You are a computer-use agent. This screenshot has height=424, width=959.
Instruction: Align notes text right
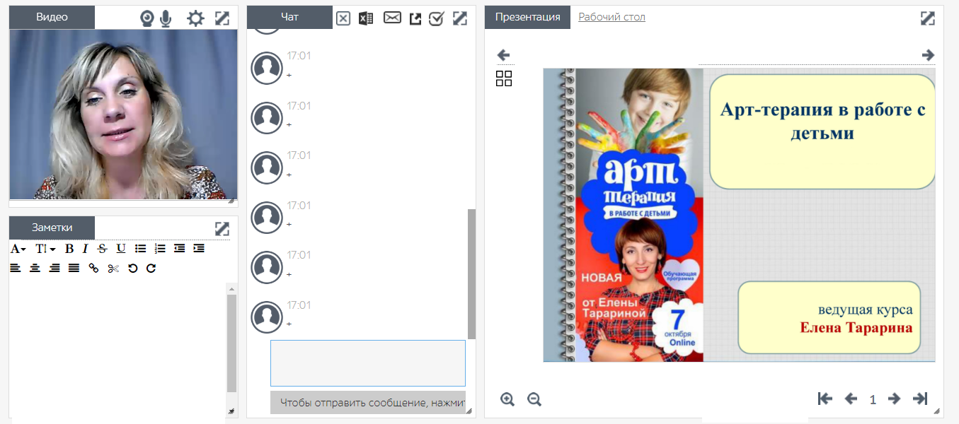coord(54,269)
